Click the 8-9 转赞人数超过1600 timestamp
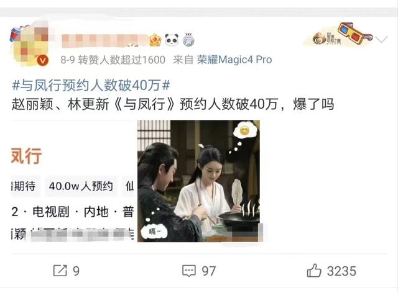The width and height of the screenshot is (398, 293). 113,60
